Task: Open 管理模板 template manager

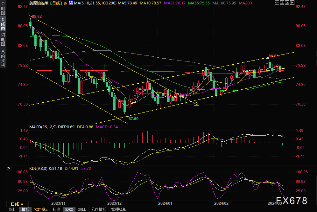Action: pos(119,209)
